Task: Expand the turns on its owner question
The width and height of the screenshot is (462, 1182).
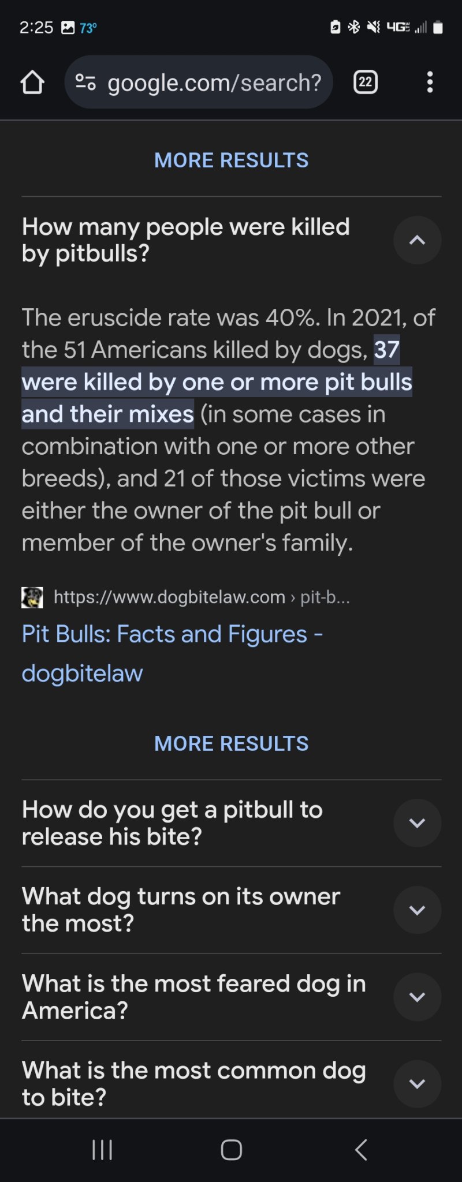Action: tap(417, 910)
